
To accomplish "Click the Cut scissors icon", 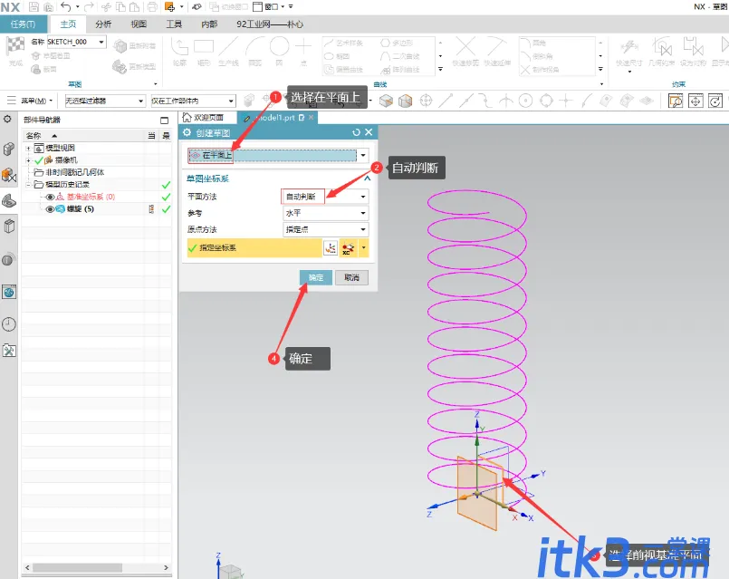I will click(x=107, y=7).
